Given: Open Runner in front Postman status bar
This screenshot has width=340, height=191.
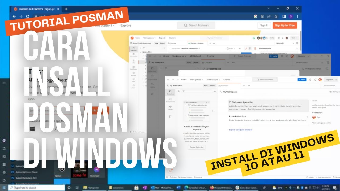Looking at the screenshot, I should [310, 177].
